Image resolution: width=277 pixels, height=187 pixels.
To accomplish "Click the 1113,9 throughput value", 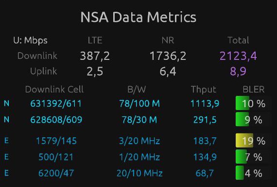I will [x=205, y=103].
